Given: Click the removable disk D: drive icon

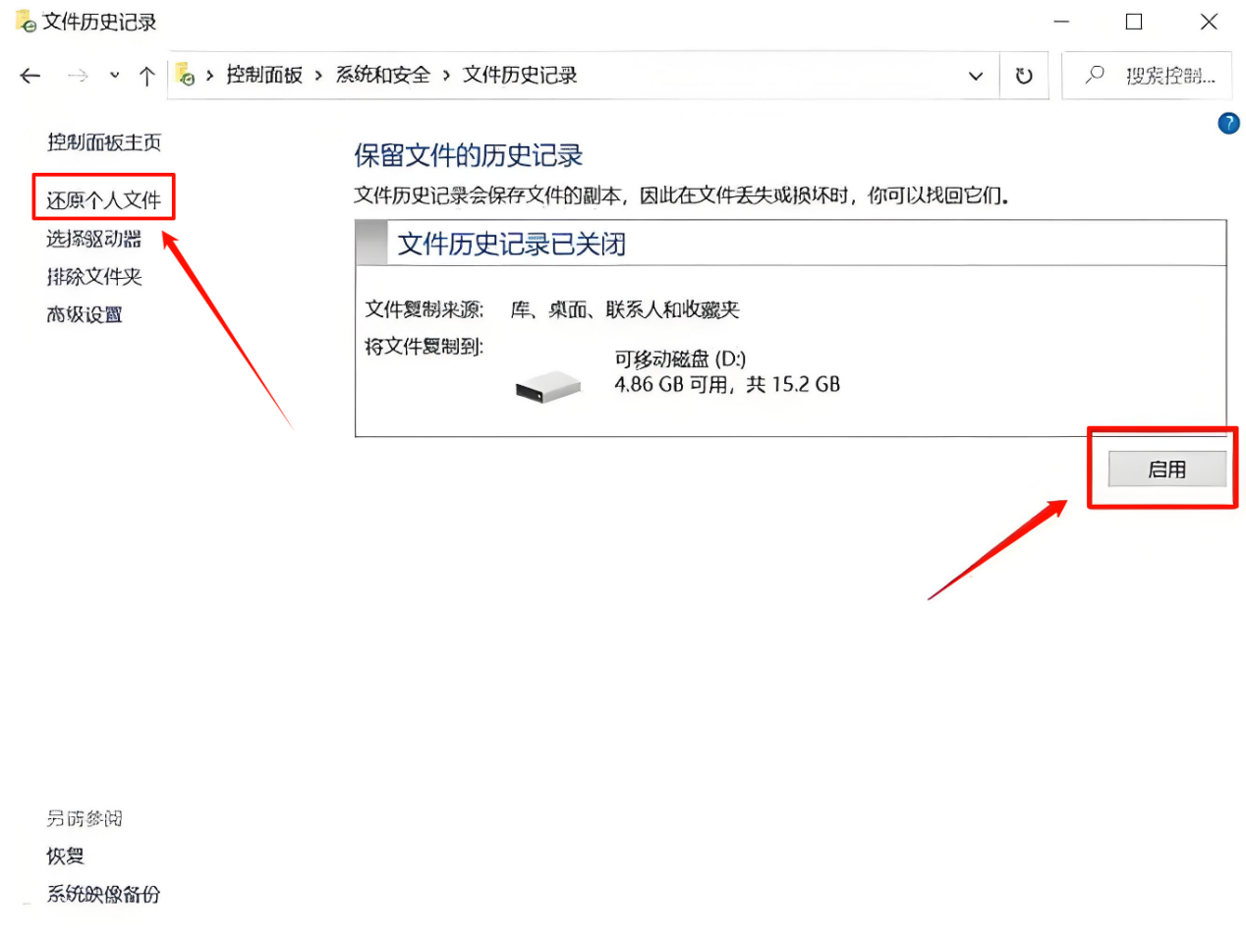Looking at the screenshot, I should click(548, 386).
